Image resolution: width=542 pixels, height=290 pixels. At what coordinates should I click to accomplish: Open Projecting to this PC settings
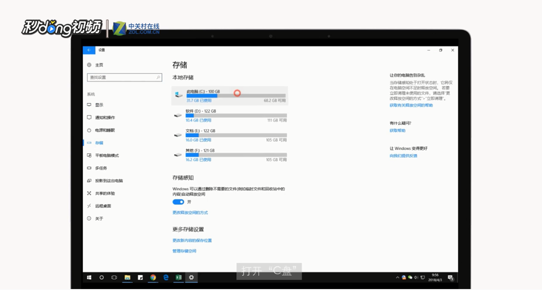110,181
